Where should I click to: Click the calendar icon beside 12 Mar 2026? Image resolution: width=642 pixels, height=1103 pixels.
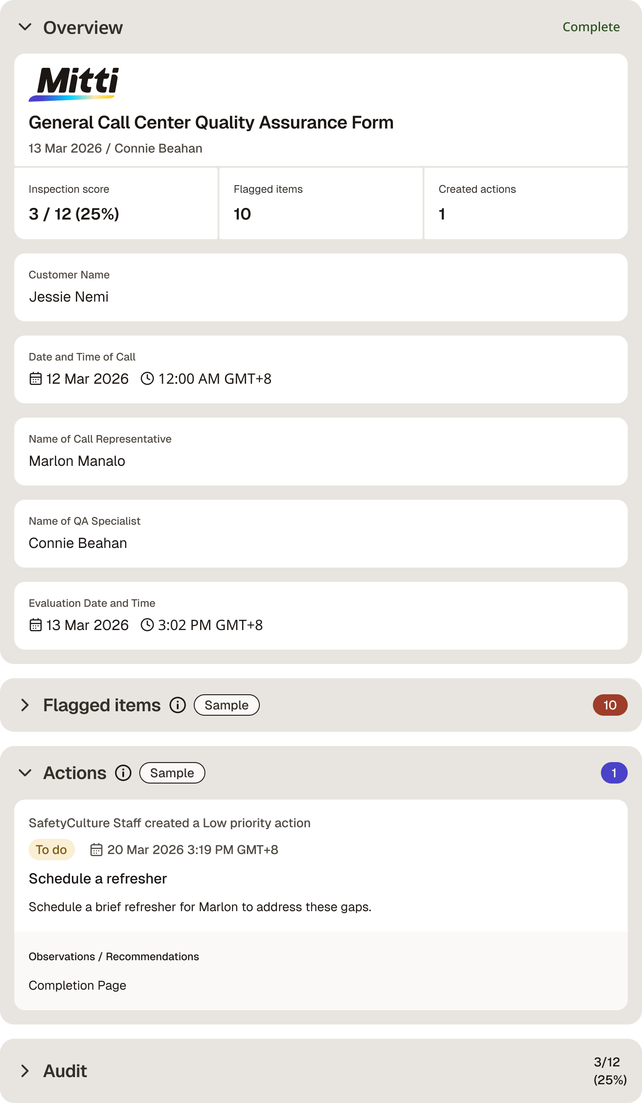point(36,379)
